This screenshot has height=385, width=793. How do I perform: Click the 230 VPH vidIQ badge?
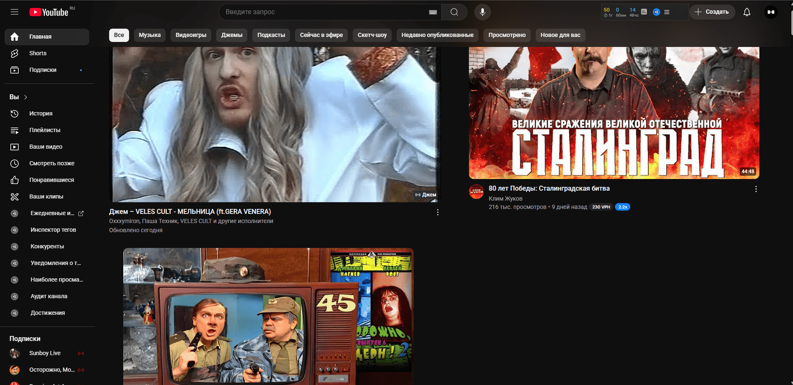(601, 207)
